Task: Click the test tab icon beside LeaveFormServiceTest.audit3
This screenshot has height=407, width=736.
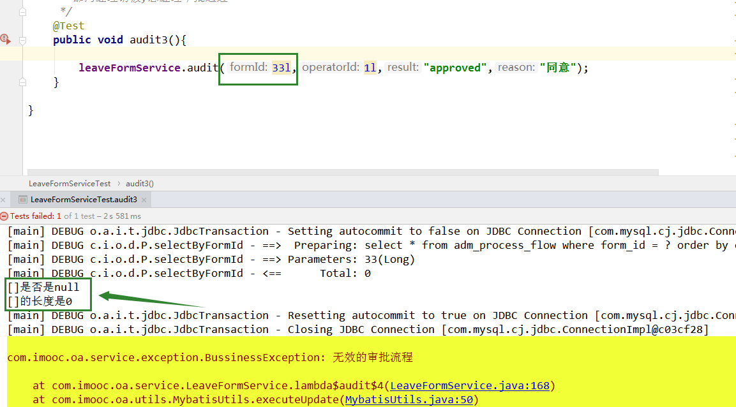Action: click(22, 200)
